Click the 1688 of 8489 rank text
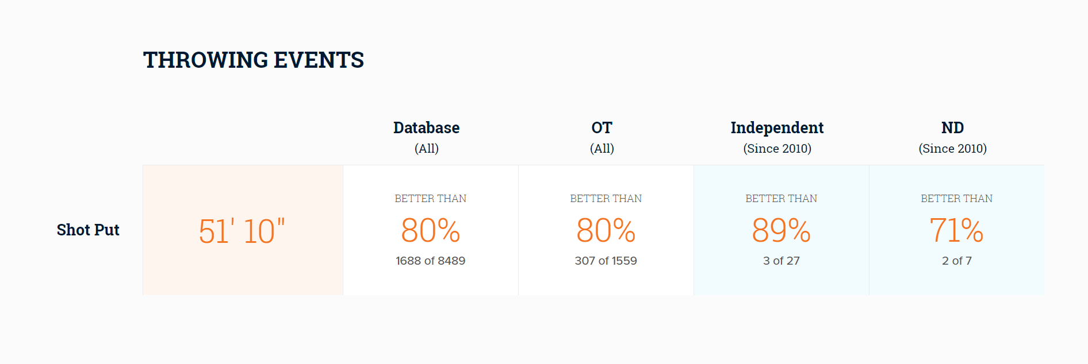Screen dimensions: 1088x364 coord(431,261)
